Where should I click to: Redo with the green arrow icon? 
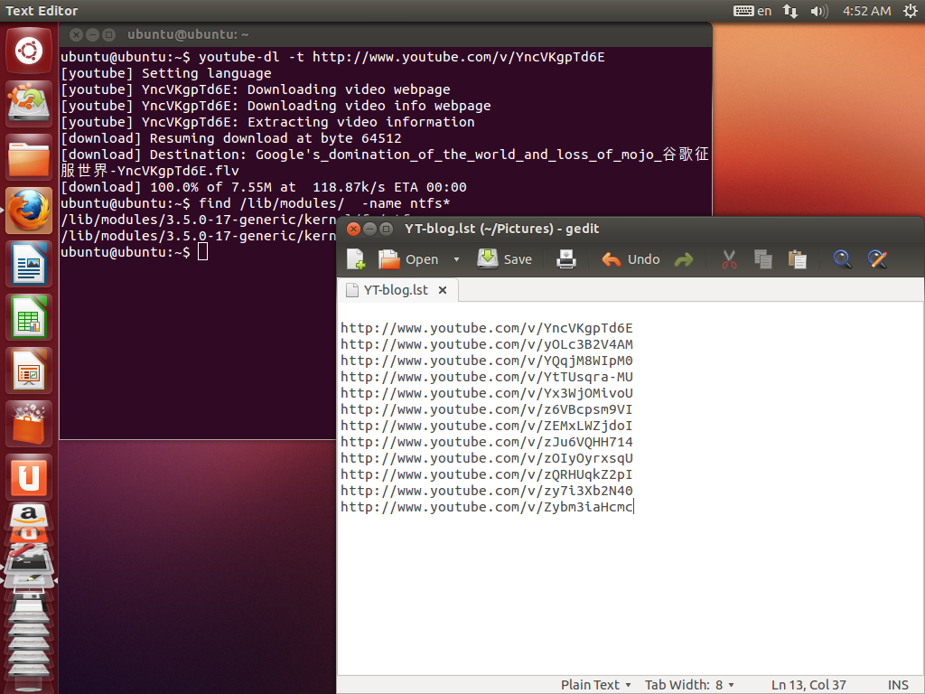point(683,259)
